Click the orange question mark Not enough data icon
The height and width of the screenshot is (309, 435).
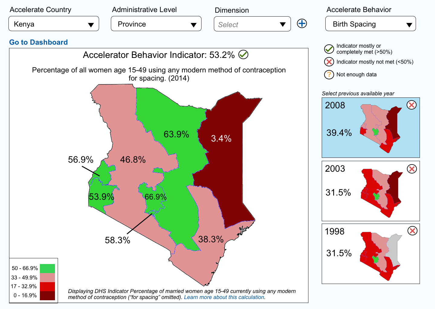coord(329,75)
